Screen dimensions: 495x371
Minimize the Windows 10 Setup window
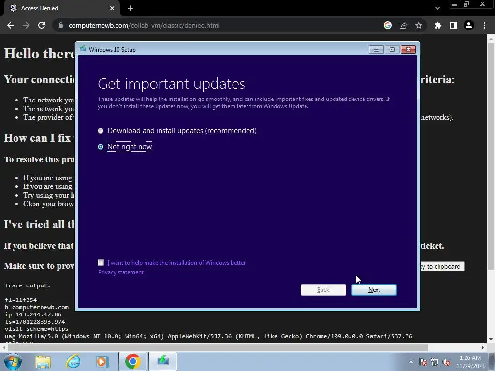pos(376,50)
